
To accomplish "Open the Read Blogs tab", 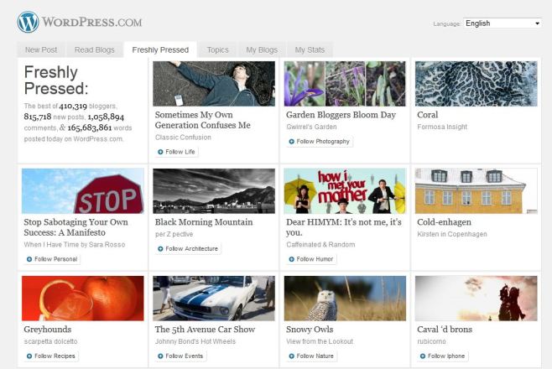I will pyautogui.click(x=94, y=50).
